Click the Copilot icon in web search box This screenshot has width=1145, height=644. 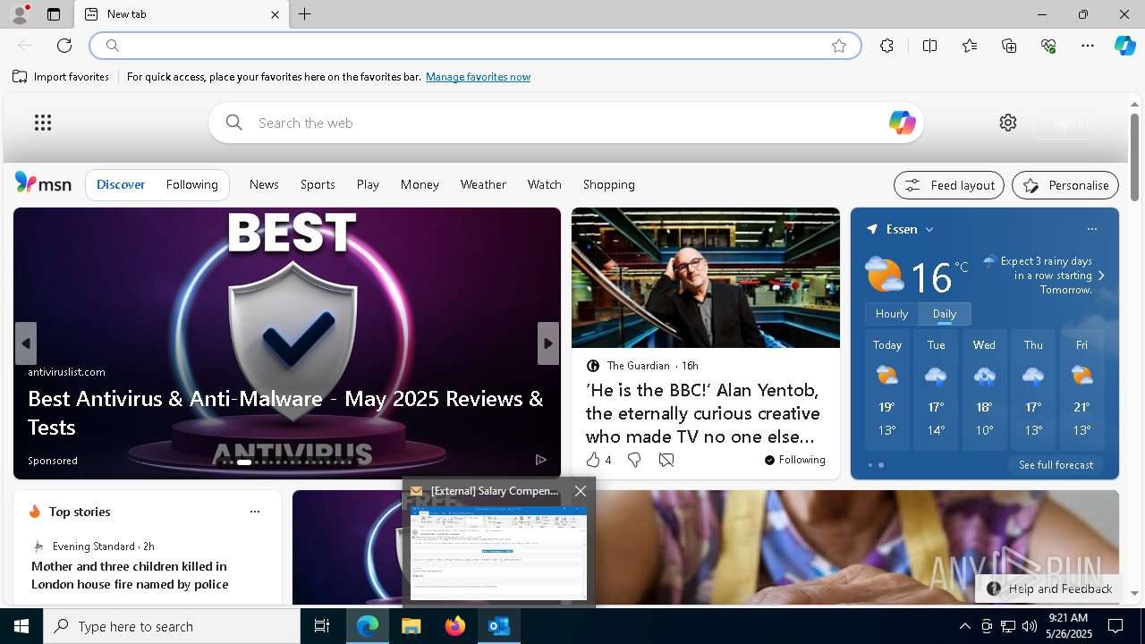[x=902, y=123]
